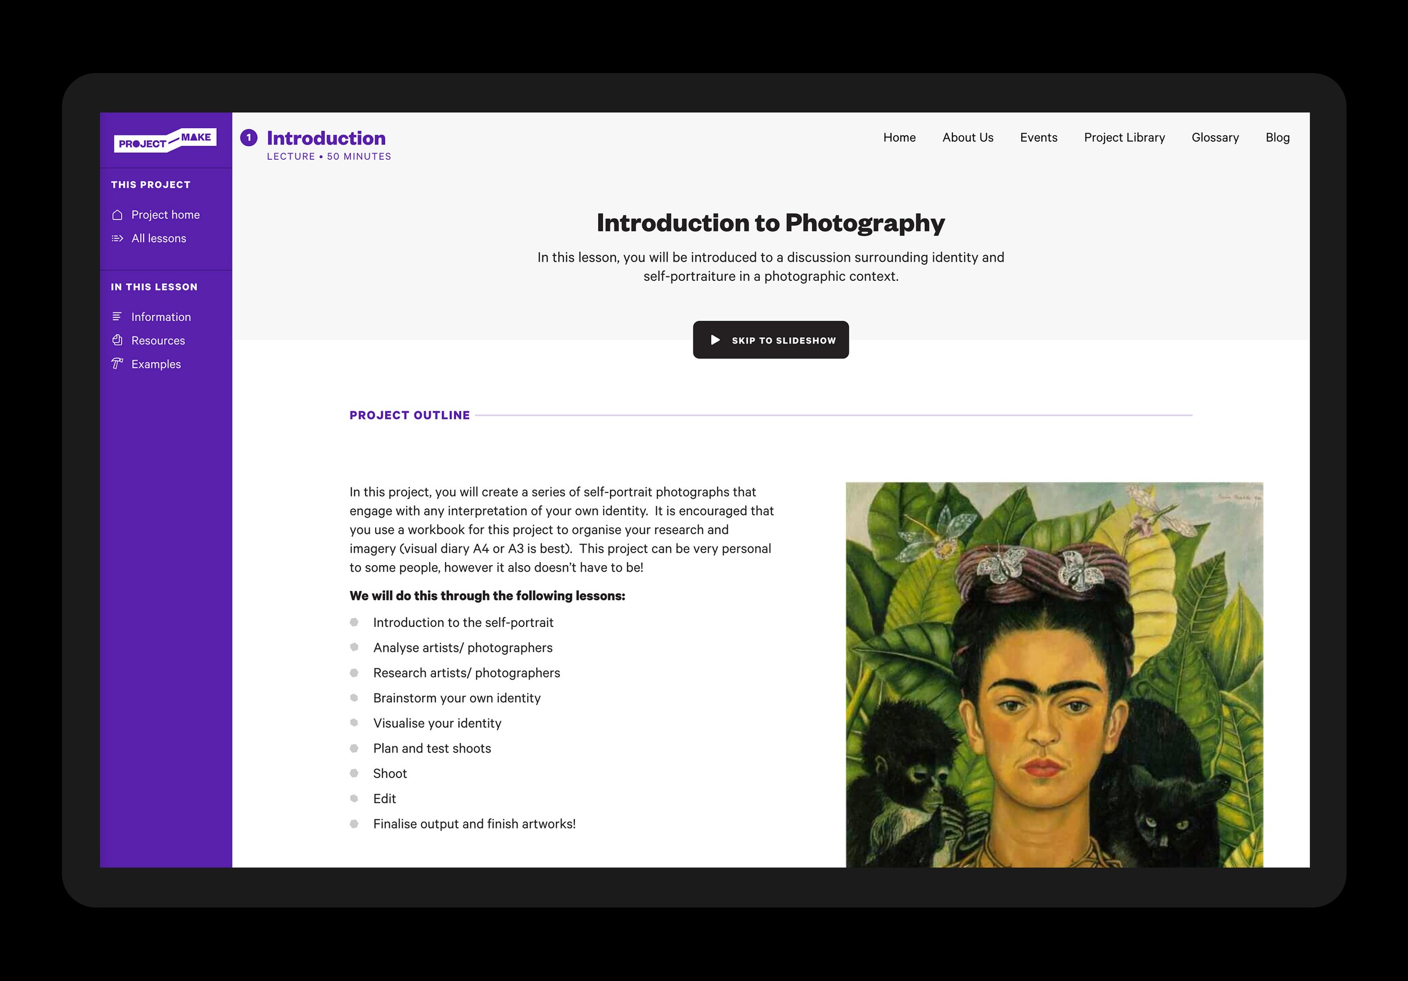Click the play icon on the Skip to Slideshow button

(715, 340)
